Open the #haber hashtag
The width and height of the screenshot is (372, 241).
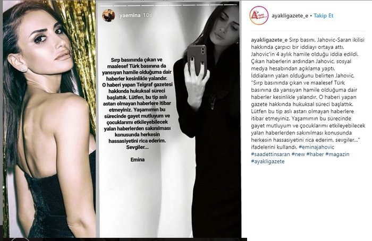click(x=315, y=154)
